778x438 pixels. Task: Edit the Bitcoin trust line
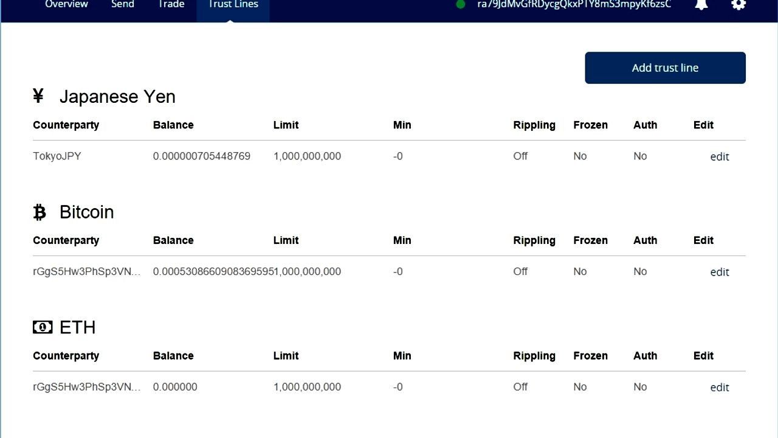point(719,272)
